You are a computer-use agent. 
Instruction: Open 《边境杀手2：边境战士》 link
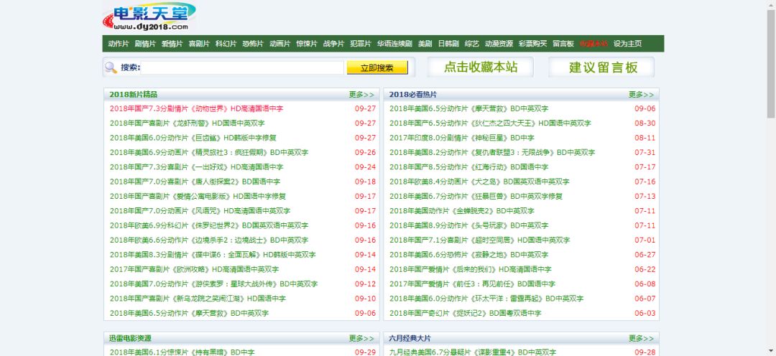coord(209,240)
